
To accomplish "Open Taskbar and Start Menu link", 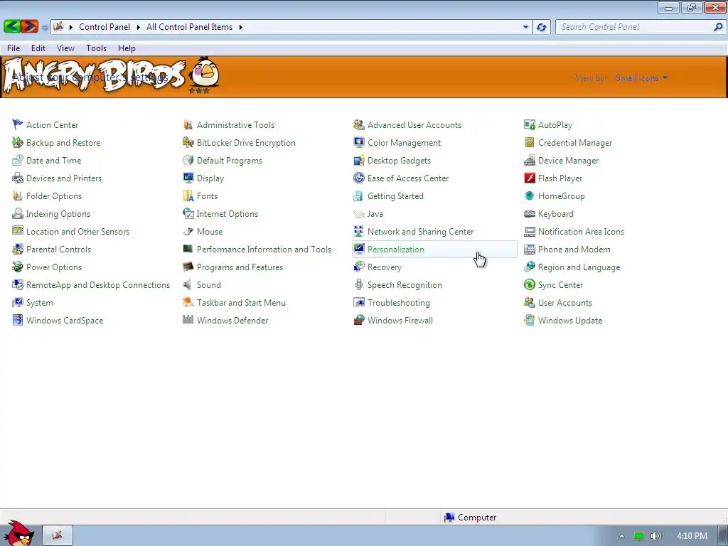I will coord(241,303).
